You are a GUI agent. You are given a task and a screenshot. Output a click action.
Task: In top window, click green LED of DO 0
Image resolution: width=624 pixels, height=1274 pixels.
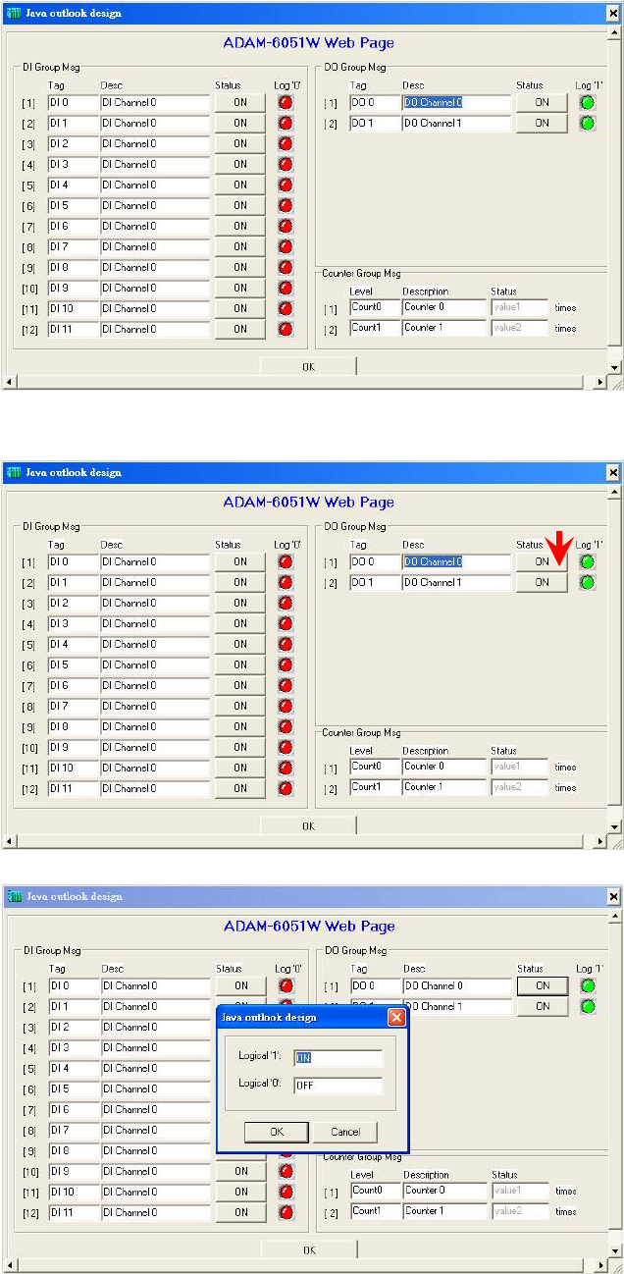[x=588, y=102]
